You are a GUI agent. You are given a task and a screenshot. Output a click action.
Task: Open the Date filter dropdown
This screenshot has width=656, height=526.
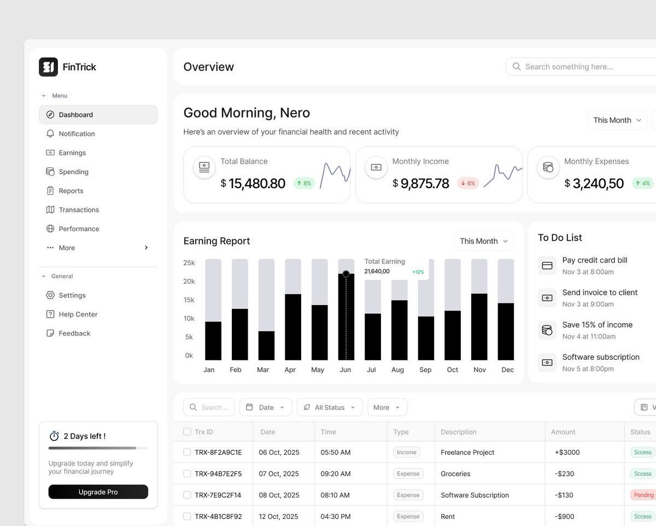click(x=266, y=407)
